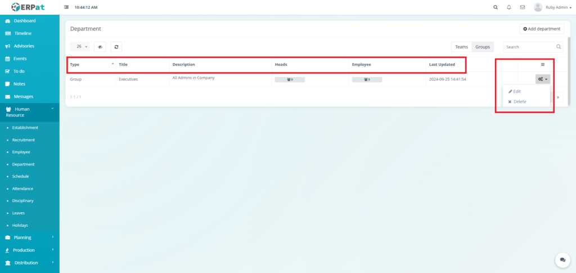576x273 pixels.
Task: Expand the Planning menu
Action: click(29, 238)
